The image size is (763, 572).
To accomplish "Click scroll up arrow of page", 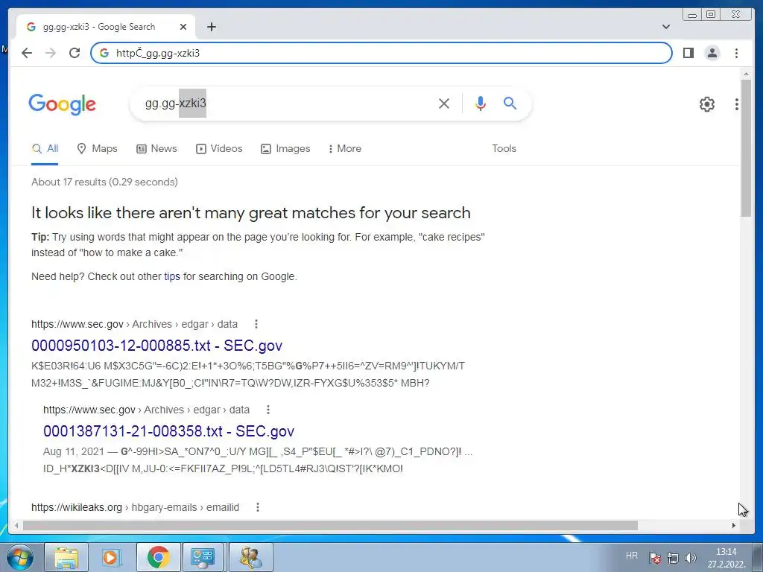I will click(746, 74).
